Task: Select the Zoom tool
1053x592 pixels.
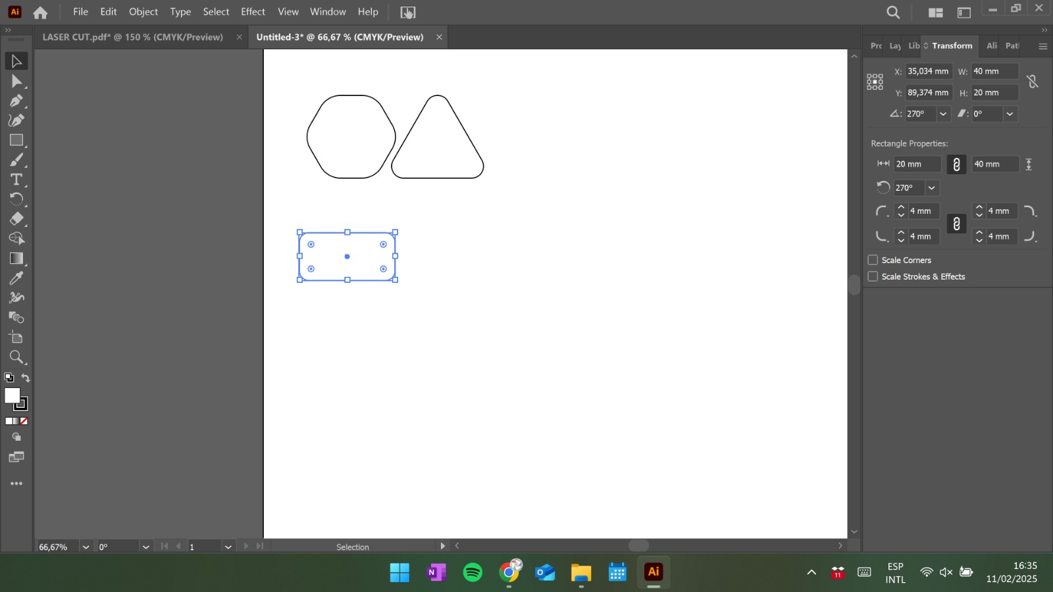Action: [16, 357]
